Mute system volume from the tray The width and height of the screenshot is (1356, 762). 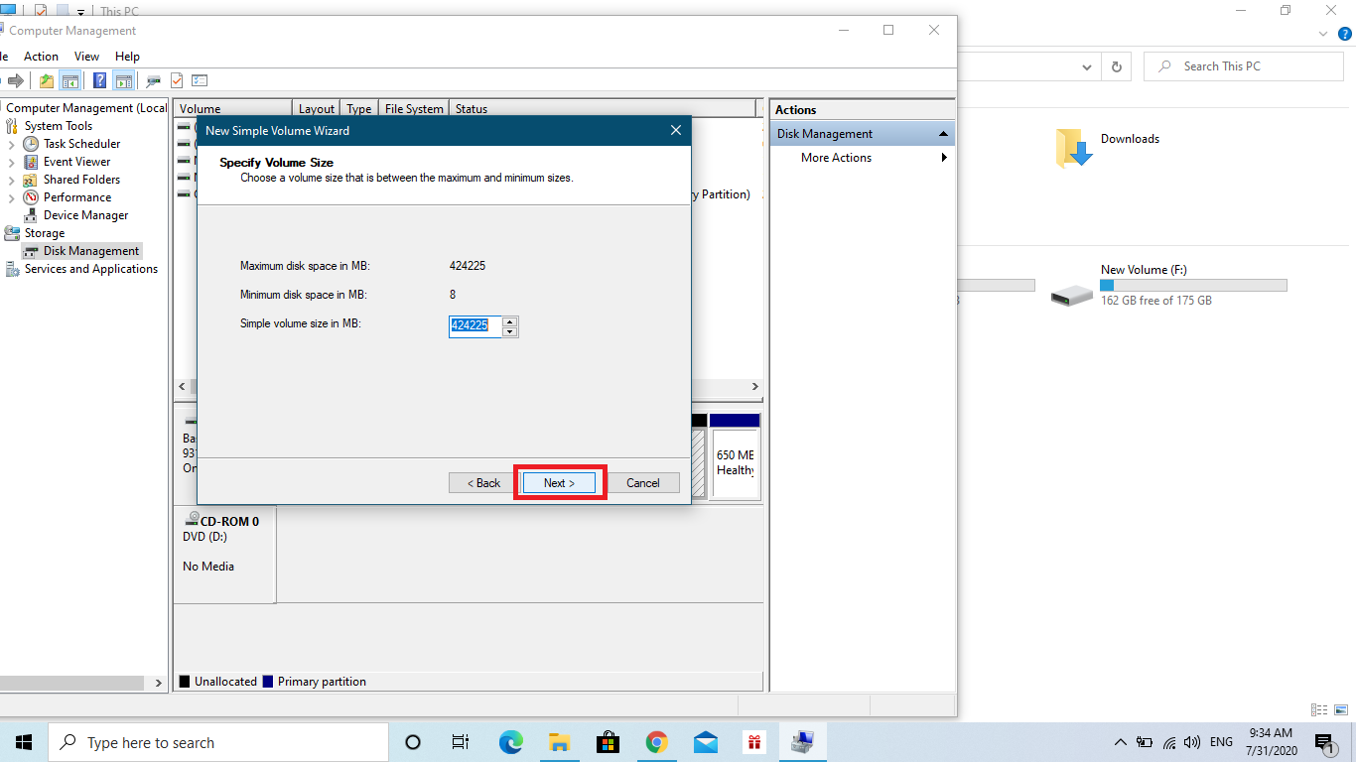click(x=1192, y=741)
